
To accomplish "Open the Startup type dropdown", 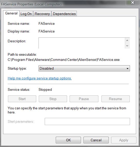I will (84, 68).
